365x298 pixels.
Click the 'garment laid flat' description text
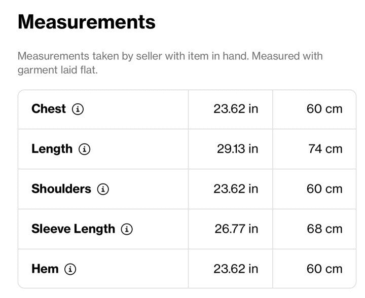click(x=57, y=70)
